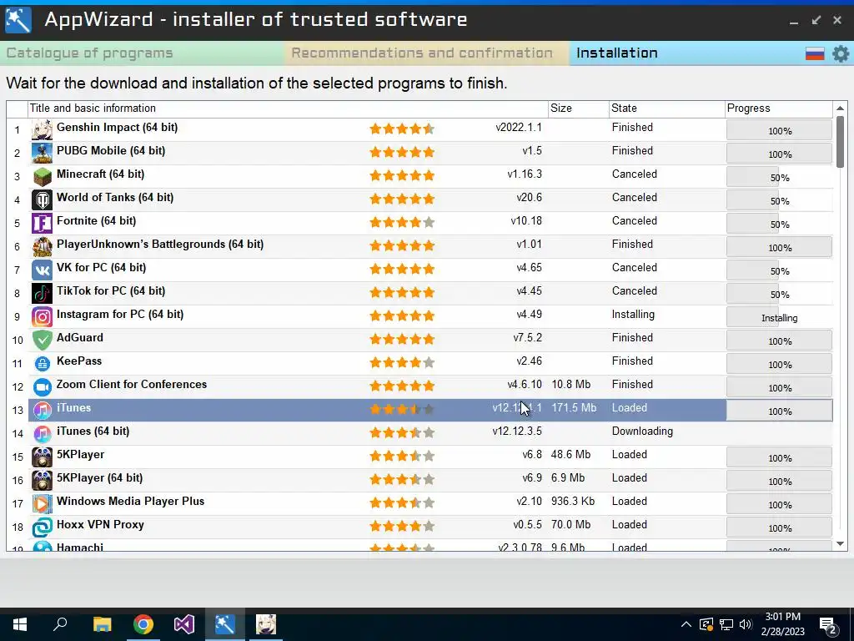Sort by Title and basic information column
The height and width of the screenshot is (641, 854).
coord(288,109)
